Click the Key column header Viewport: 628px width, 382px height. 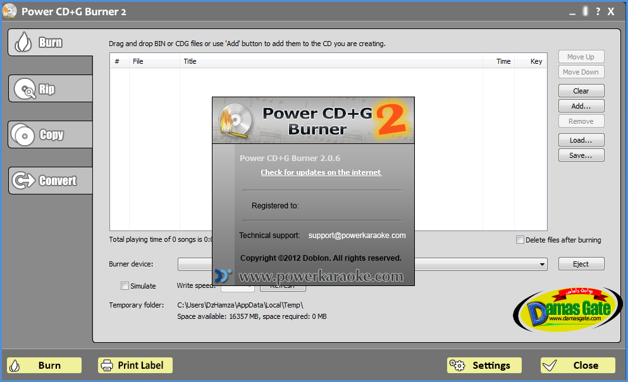[531, 61]
